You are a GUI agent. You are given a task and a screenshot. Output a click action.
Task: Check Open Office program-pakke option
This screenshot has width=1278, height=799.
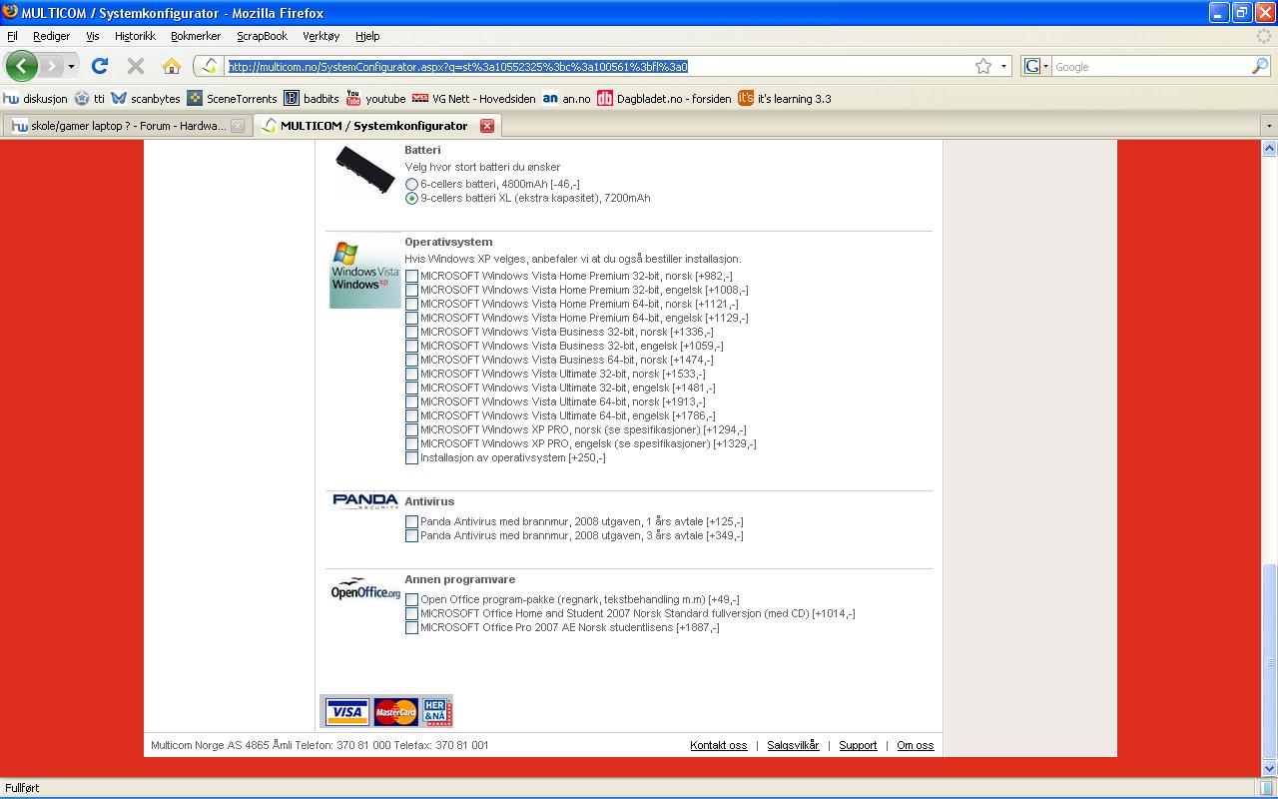coord(411,600)
